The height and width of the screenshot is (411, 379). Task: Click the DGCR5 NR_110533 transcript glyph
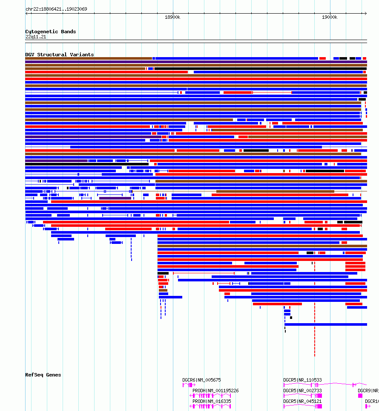click(325, 385)
